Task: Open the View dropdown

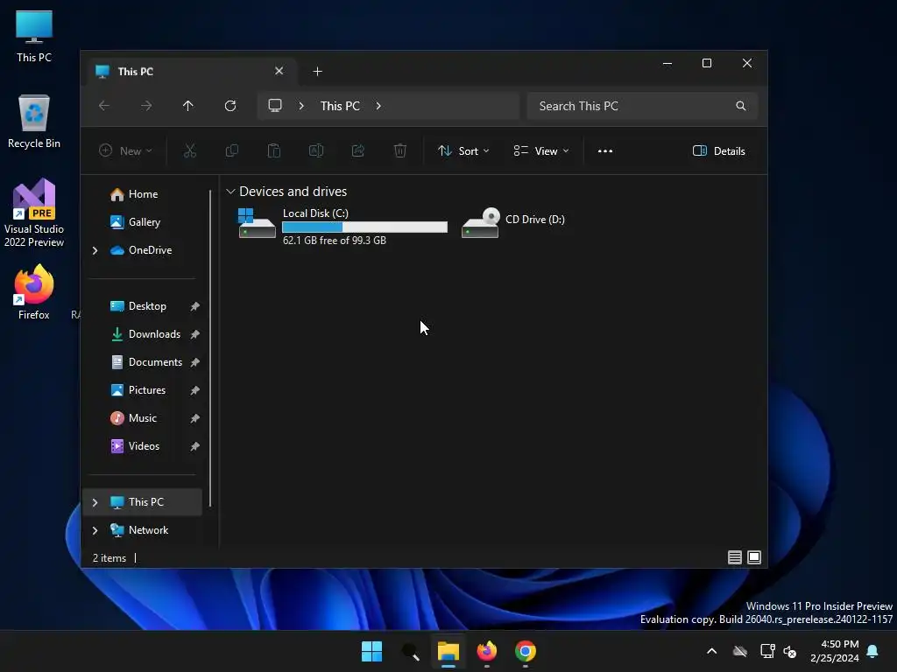Action: (541, 150)
